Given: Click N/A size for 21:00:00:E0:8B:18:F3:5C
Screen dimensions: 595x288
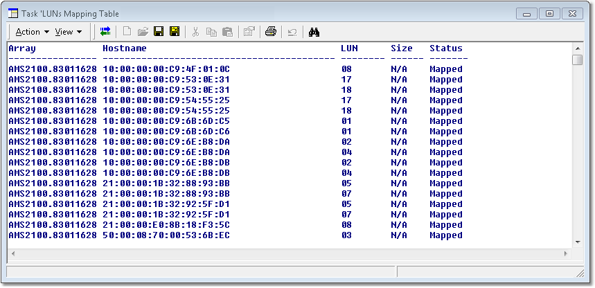Looking at the screenshot, I should click(x=399, y=224).
